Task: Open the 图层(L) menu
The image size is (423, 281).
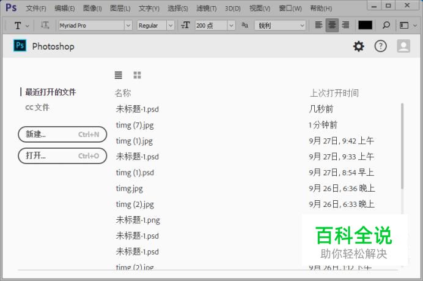Action: pyautogui.click(x=120, y=9)
